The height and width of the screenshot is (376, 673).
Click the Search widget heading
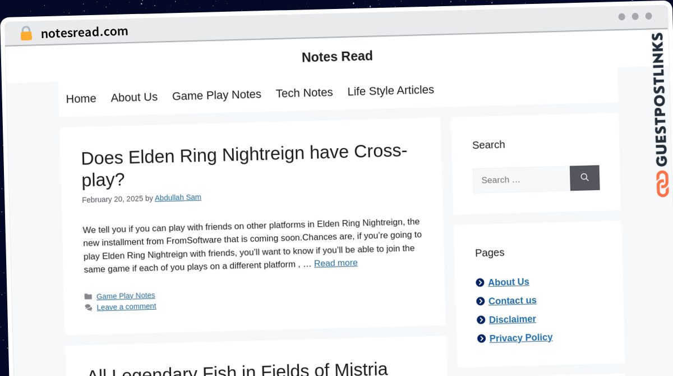[488, 145]
